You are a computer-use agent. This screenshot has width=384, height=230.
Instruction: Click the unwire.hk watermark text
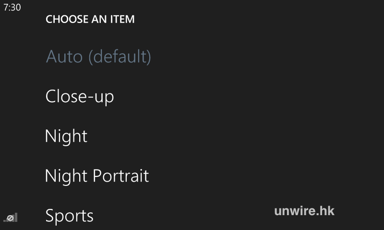(x=304, y=210)
